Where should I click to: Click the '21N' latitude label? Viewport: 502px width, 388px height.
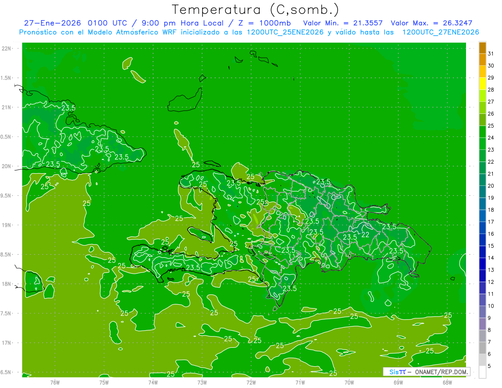click(x=7, y=107)
